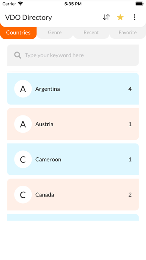Open the Recent tab
Screen dimensions: 146x260
pyautogui.click(x=91, y=32)
